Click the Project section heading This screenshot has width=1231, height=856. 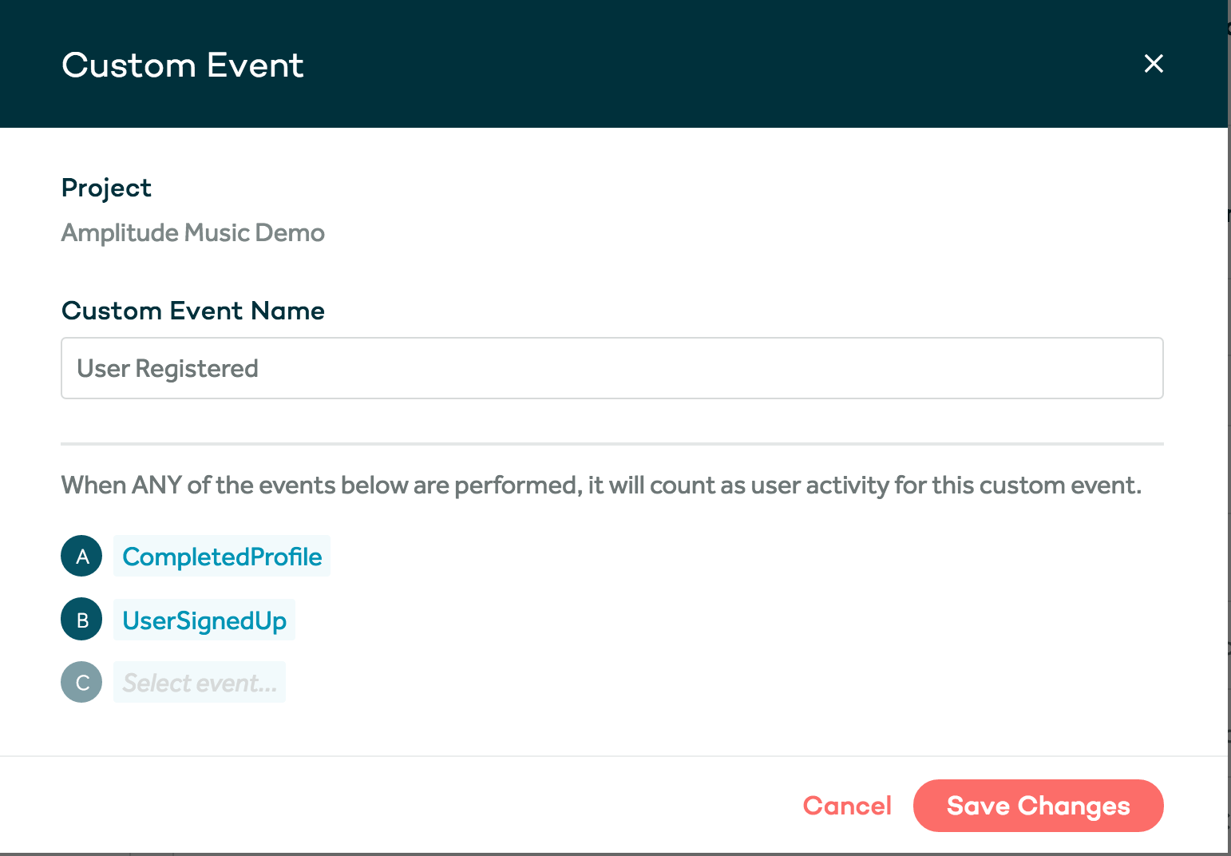point(106,188)
